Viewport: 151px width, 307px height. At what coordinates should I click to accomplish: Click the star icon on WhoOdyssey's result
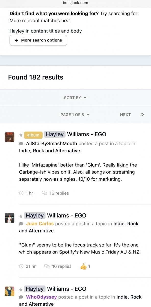[x=21, y=290]
